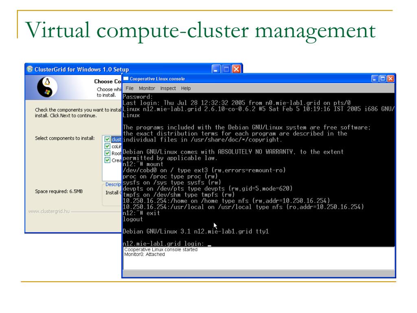This screenshot has width=417, height=313.
Task: Click the 'Debian GNU/Linux 3.1 n12.mie-lab1.grid tty1' line
Action: pyautogui.click(x=195, y=231)
